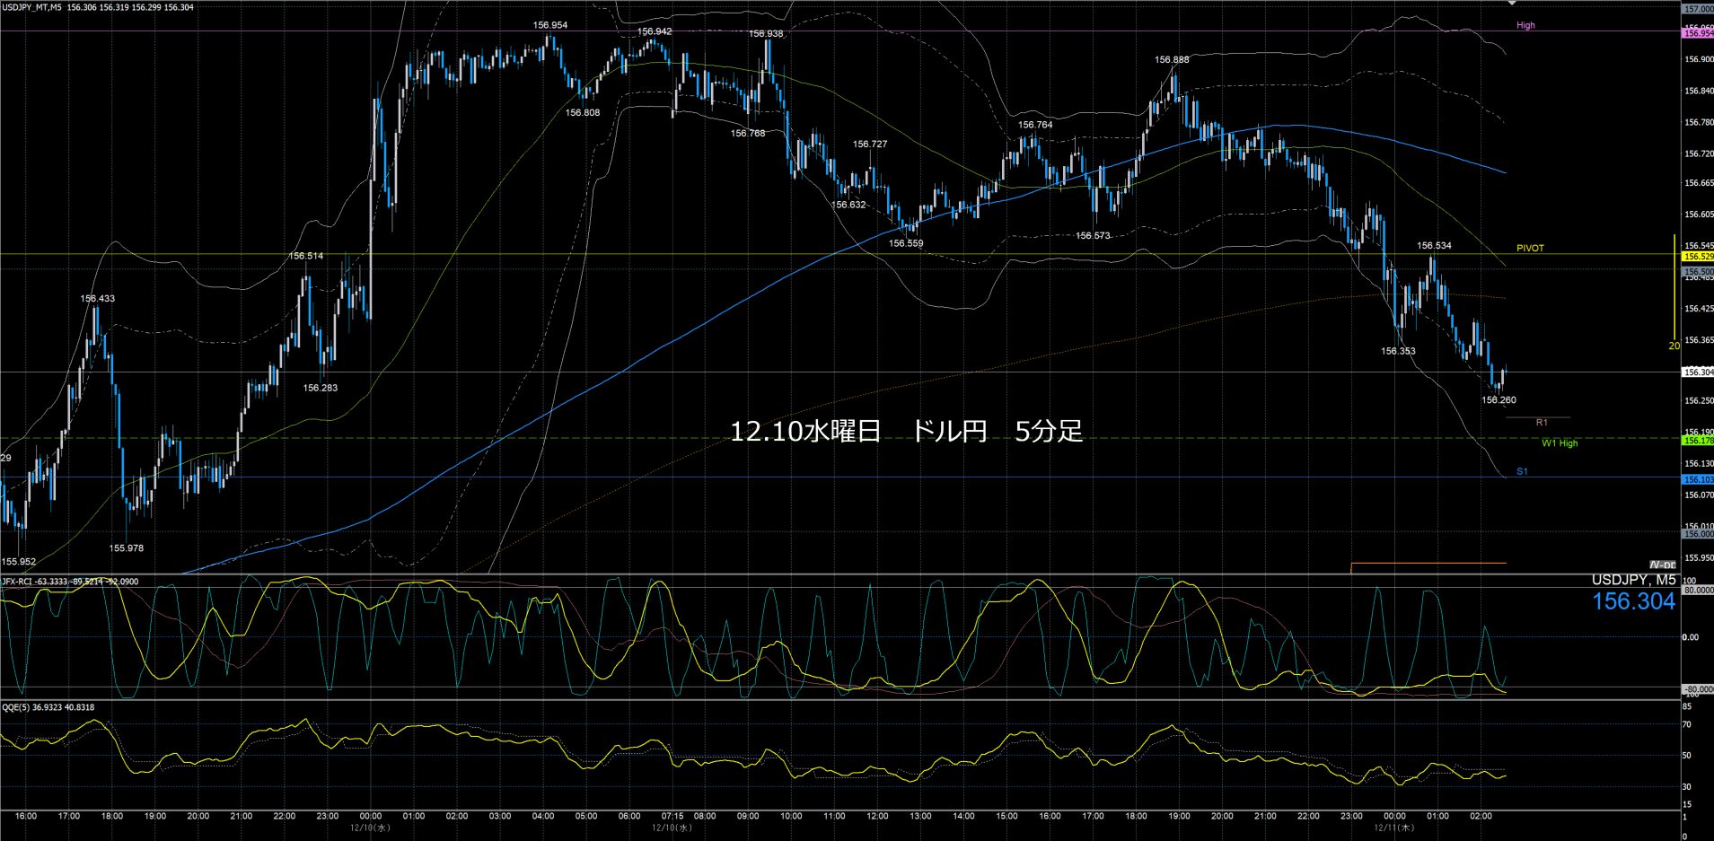The height and width of the screenshot is (841, 1714).
Task: Click the chart shift triangle marker at top
Action: (1512, 4)
